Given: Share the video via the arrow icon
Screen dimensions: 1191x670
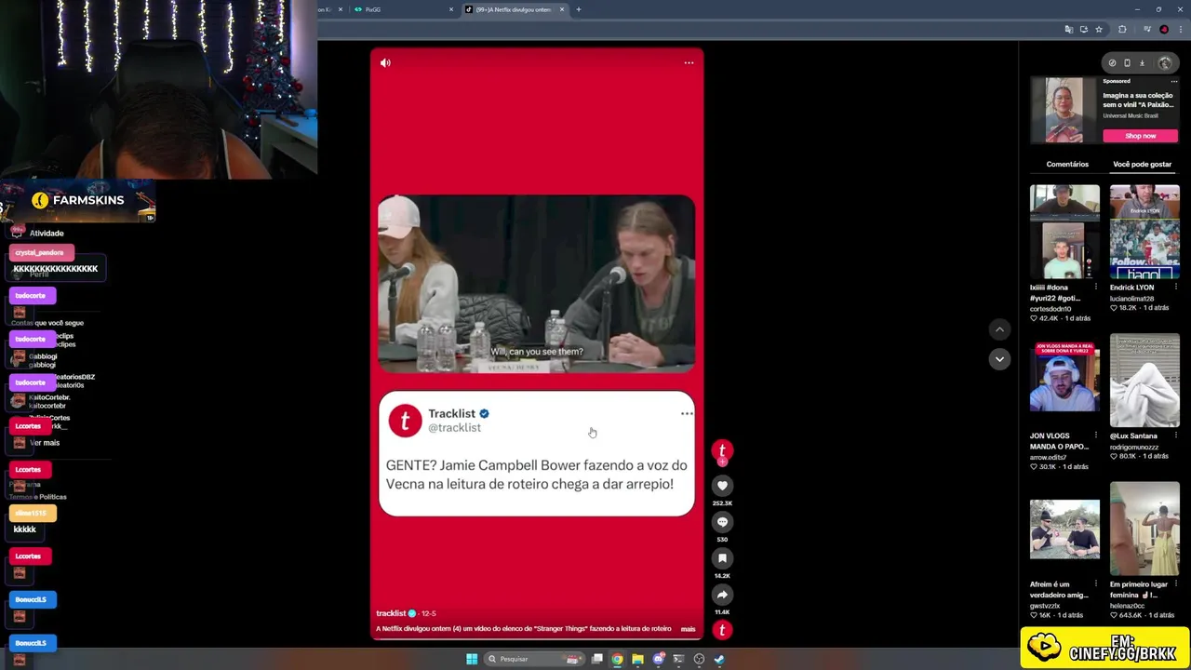Looking at the screenshot, I should tap(722, 595).
